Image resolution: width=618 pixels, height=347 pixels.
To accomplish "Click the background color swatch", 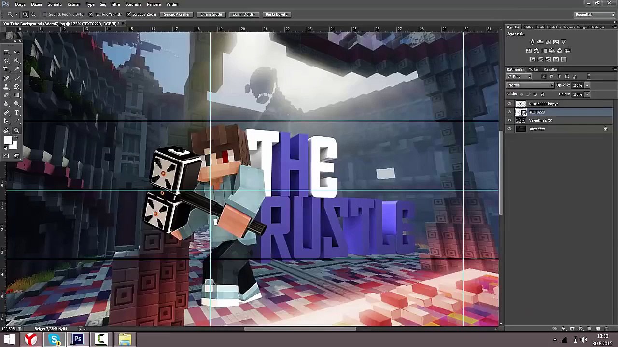I will 14,146.
